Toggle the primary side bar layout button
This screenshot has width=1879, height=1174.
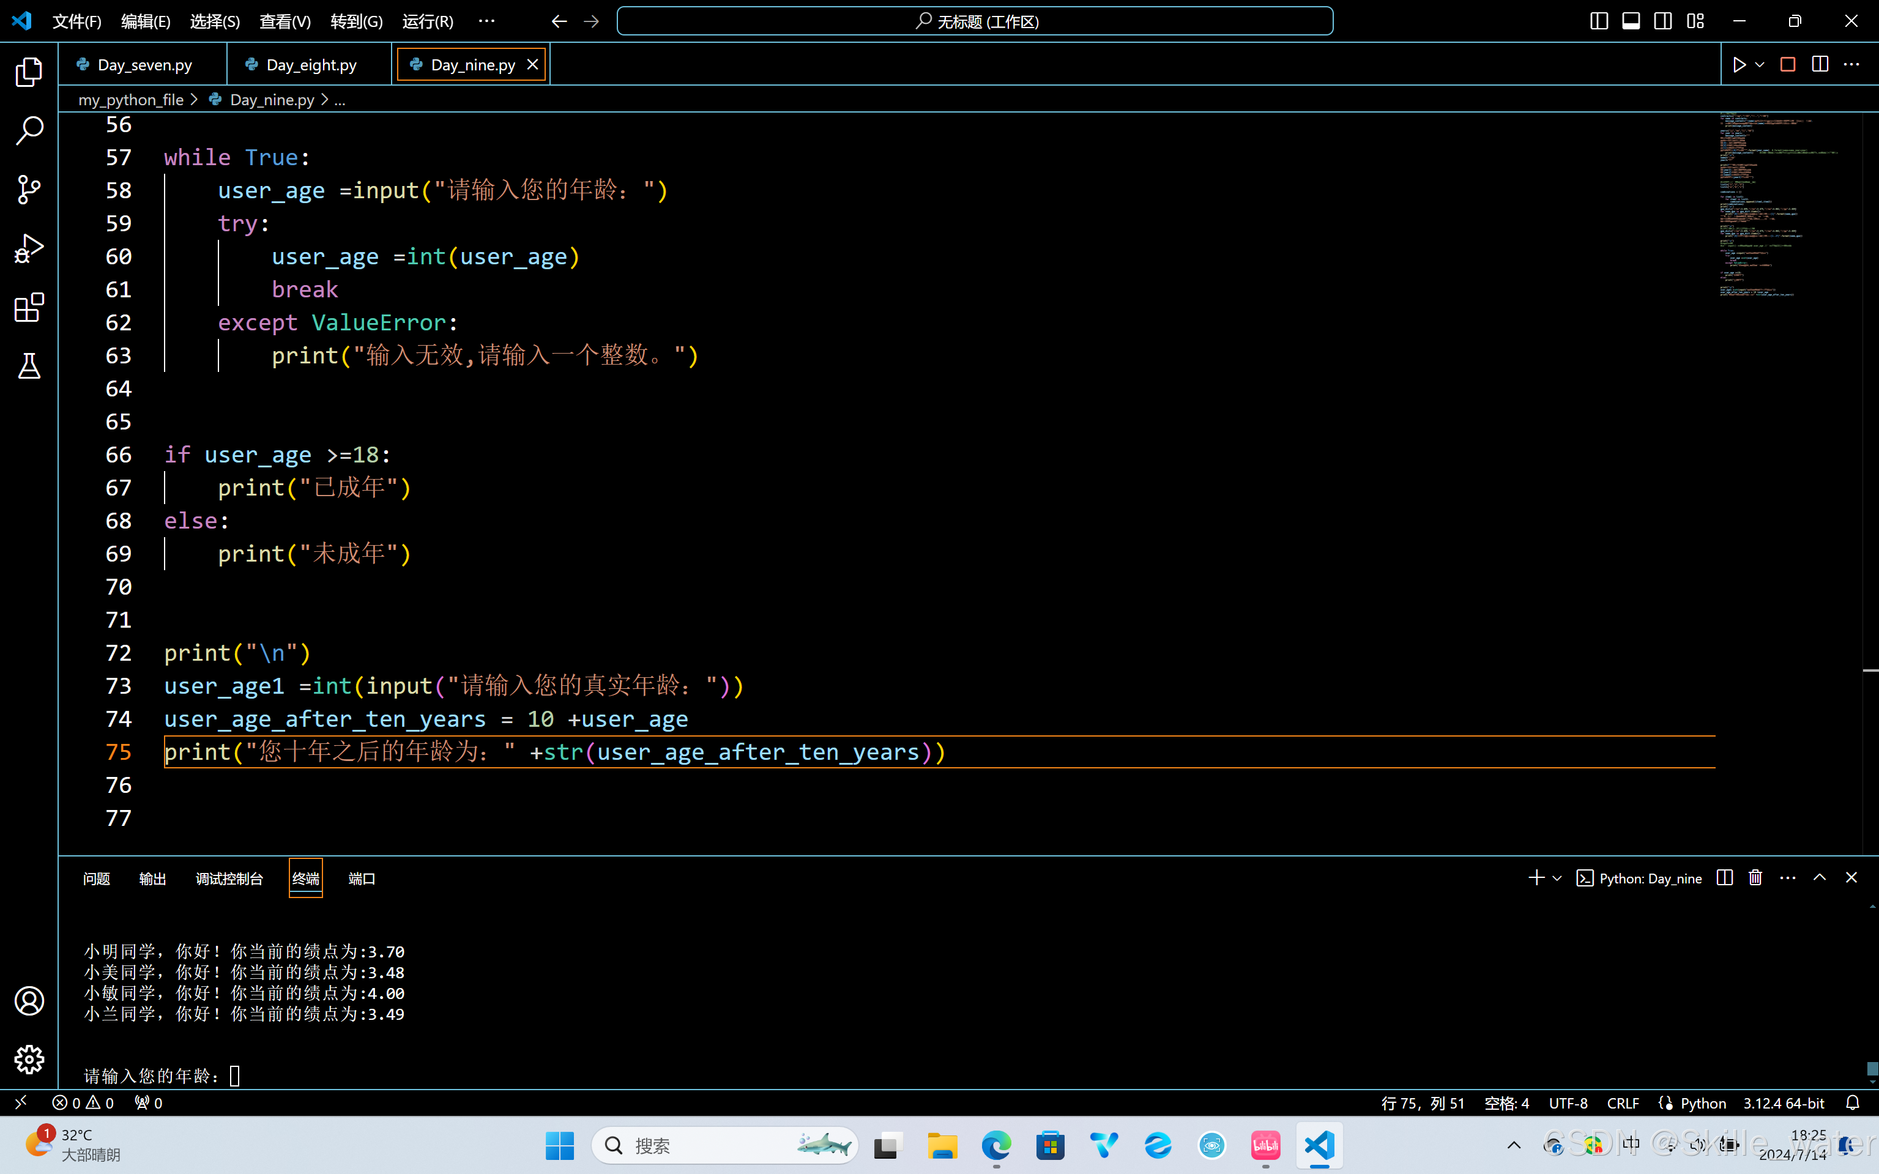[x=1599, y=21]
